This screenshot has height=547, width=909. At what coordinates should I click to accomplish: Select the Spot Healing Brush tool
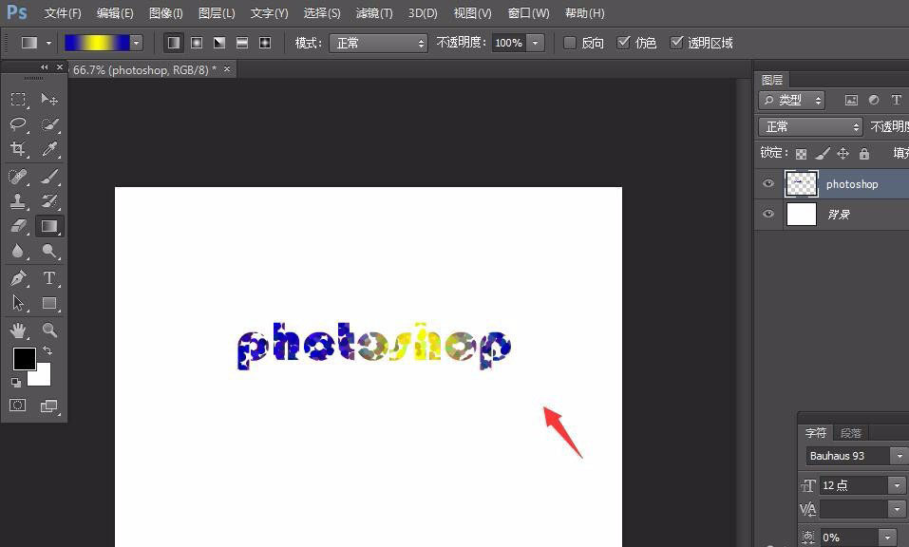18,176
